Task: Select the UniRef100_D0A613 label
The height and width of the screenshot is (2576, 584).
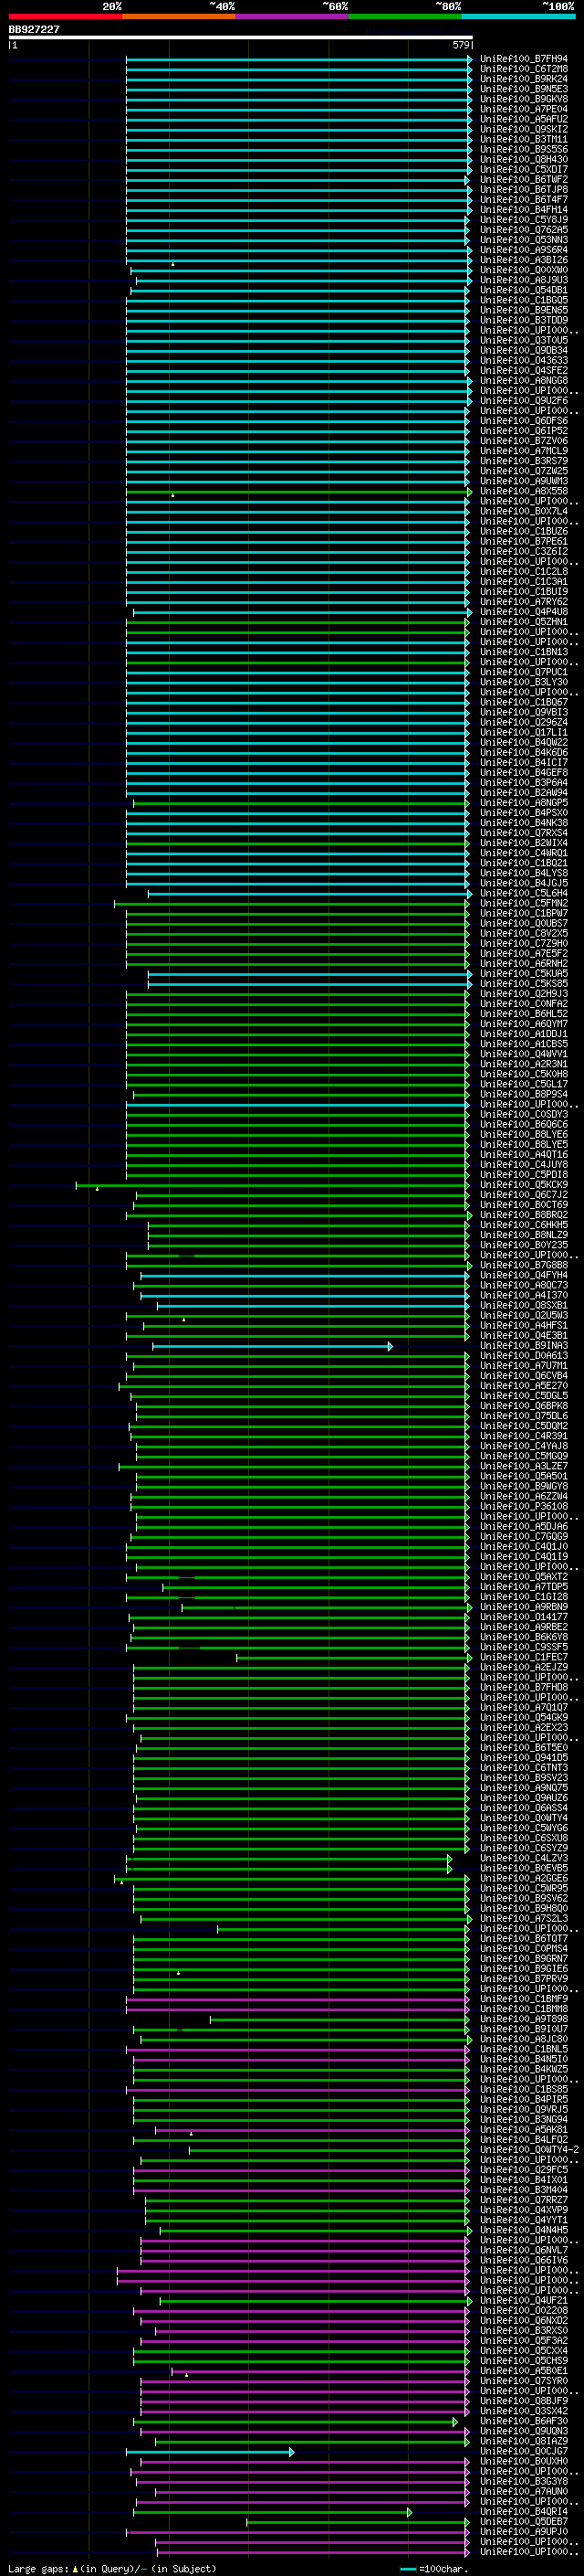Action: click(524, 1356)
